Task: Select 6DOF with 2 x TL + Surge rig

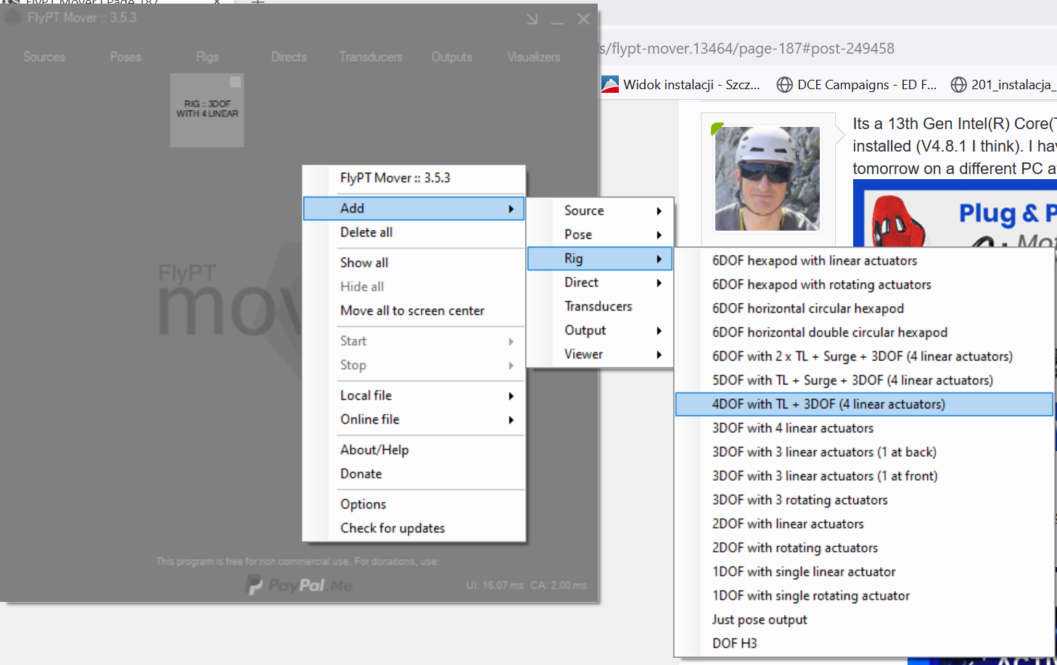Action: pyautogui.click(x=864, y=356)
